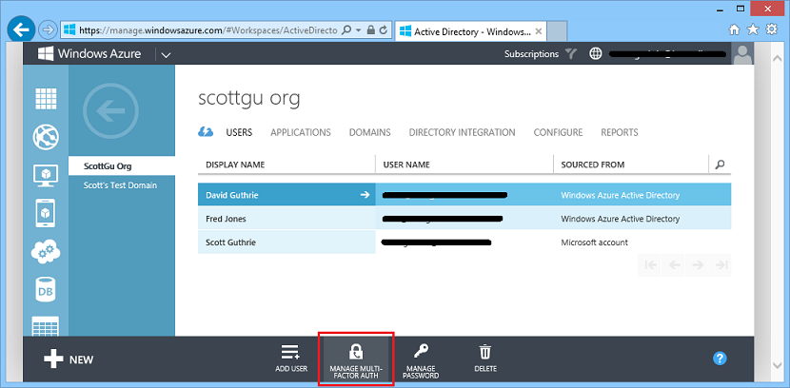Select the Fred Jones user row
The width and height of the screenshot is (790, 388).
[x=464, y=219]
